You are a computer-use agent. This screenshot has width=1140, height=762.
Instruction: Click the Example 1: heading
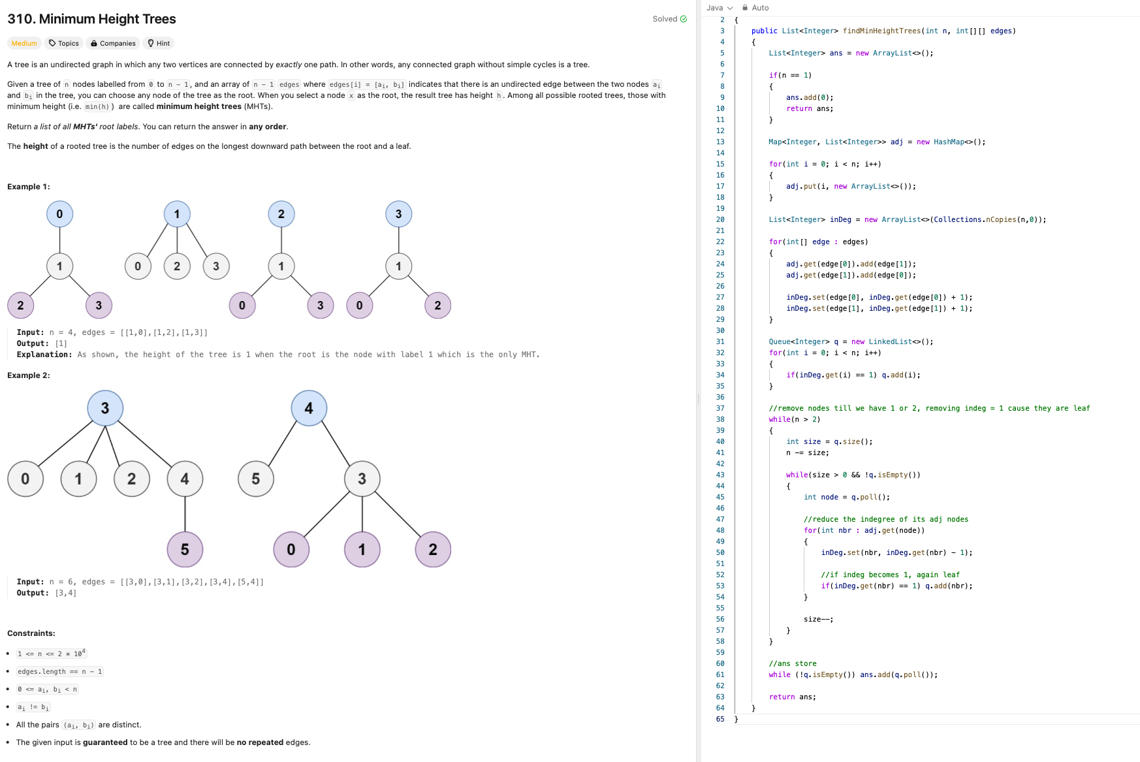click(29, 187)
